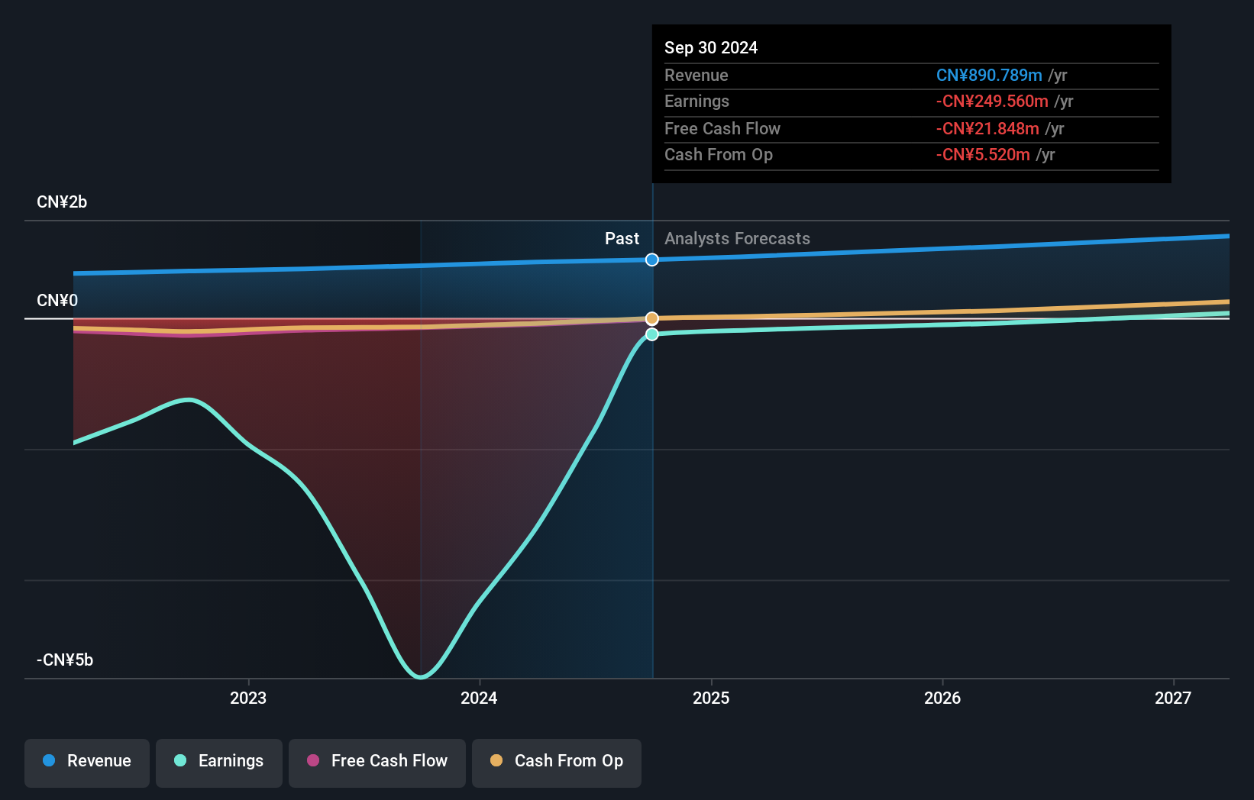Click the Revenue row label in tooltip
Viewport: 1254px width, 800px height.
[x=696, y=75]
